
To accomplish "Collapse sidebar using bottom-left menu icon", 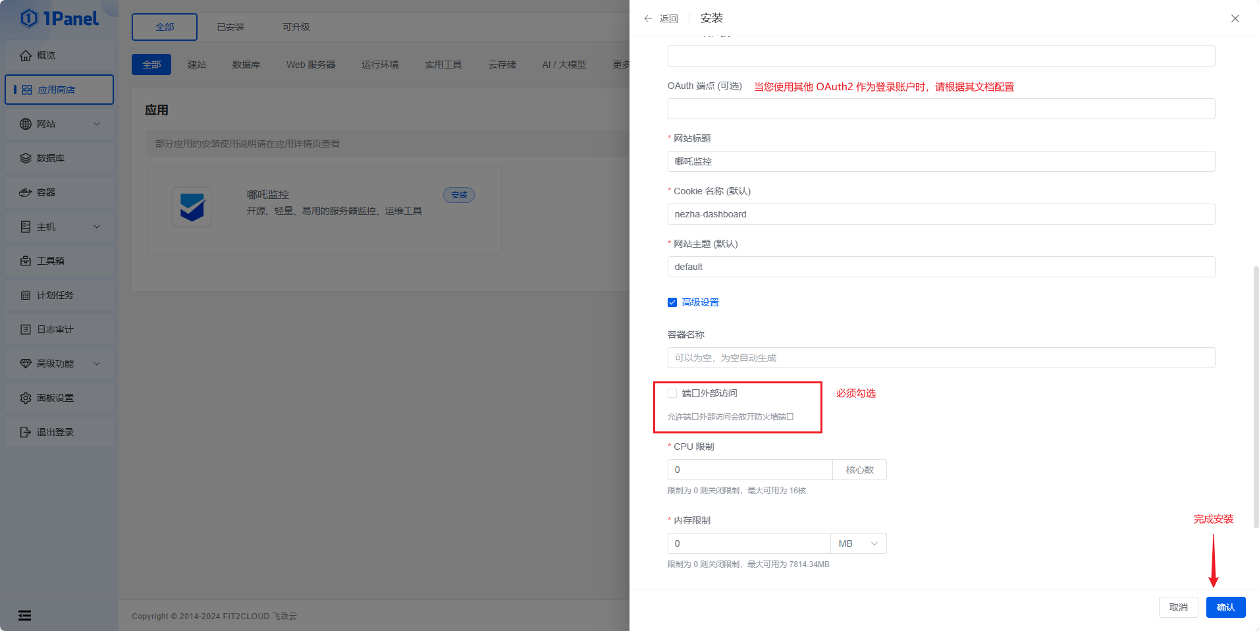I will point(25,615).
